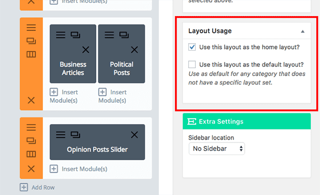Screen dimensions: 320x195
Task: Click Add Row at the bottom
Action: click(37, 187)
